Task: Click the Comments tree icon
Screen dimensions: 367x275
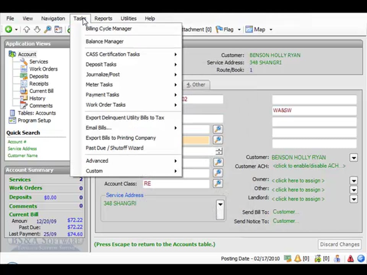Action: click(x=24, y=105)
